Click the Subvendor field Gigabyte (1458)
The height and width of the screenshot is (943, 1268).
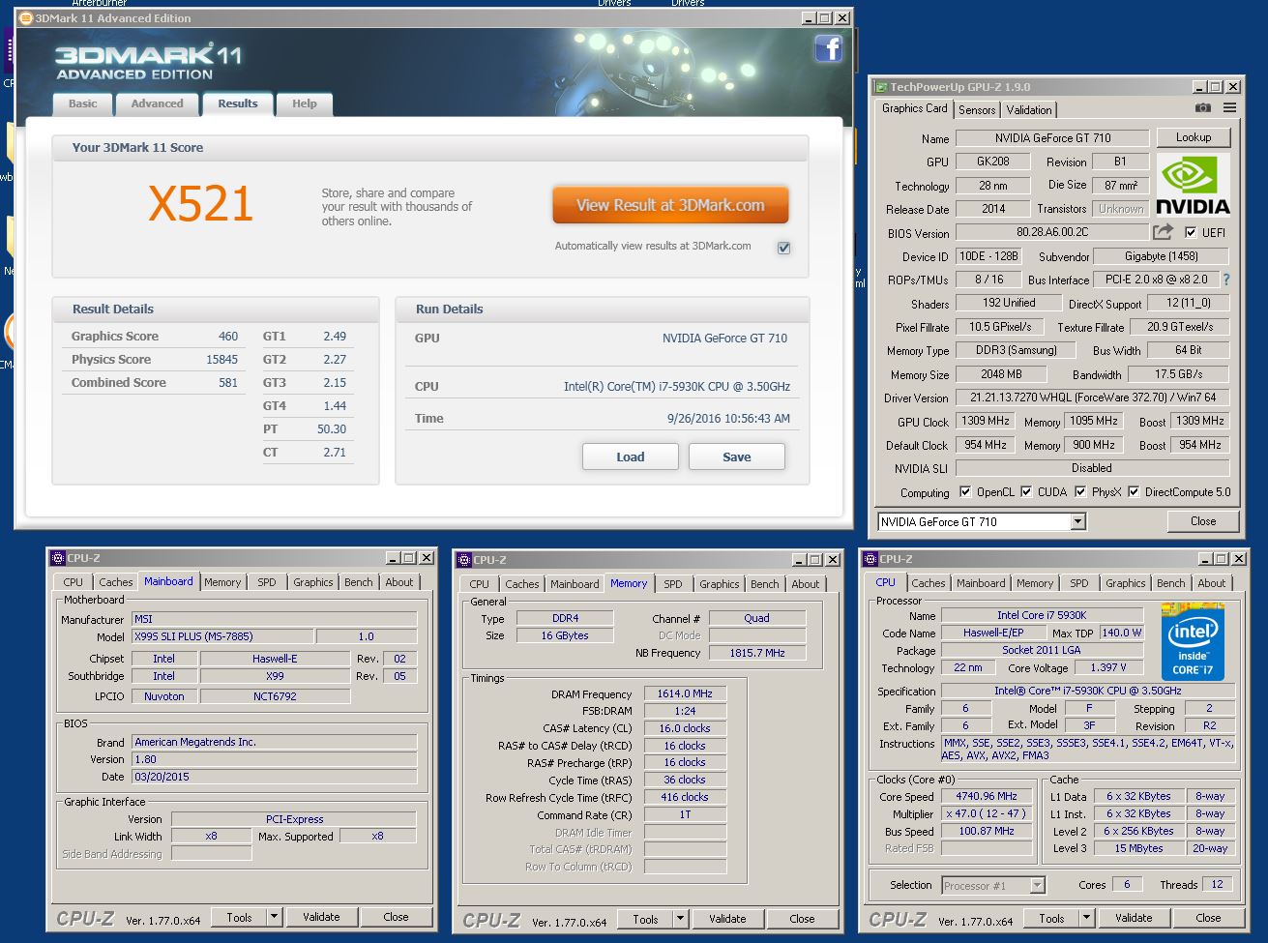[x=1162, y=256]
